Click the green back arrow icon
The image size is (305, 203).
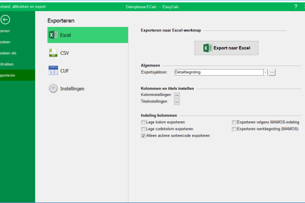coord(6,20)
